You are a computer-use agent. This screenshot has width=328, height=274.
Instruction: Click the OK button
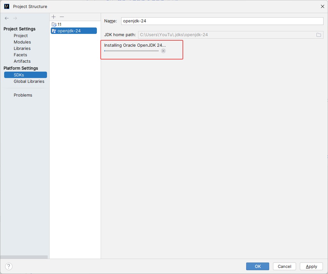pos(257,266)
